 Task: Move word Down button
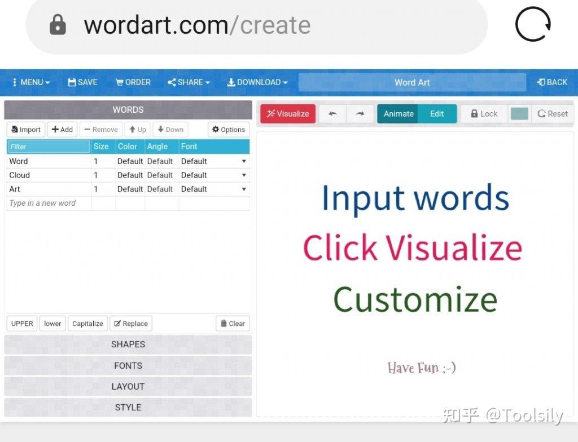[170, 129]
